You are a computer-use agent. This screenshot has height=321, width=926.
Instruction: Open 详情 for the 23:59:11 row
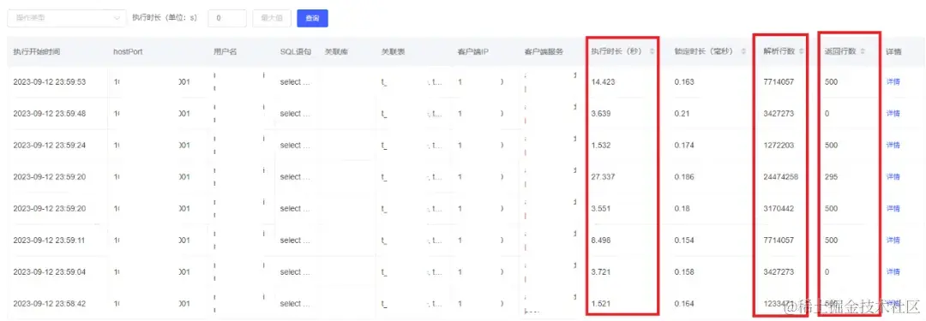893,241
